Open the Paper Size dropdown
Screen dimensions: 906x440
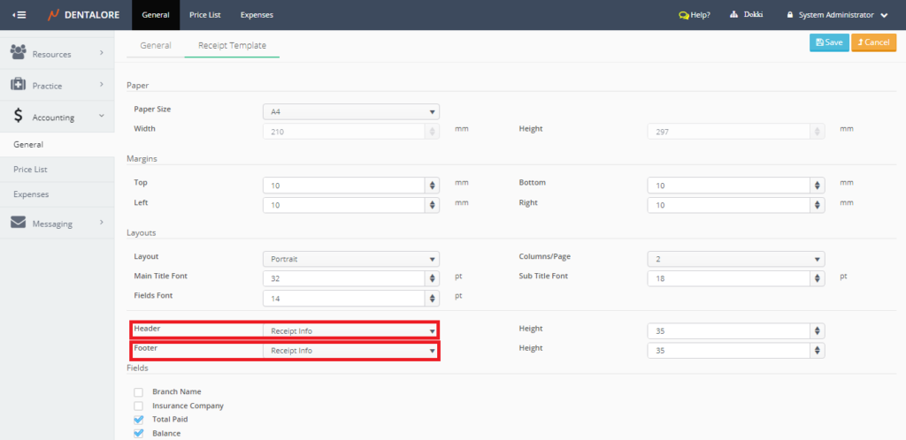point(350,111)
